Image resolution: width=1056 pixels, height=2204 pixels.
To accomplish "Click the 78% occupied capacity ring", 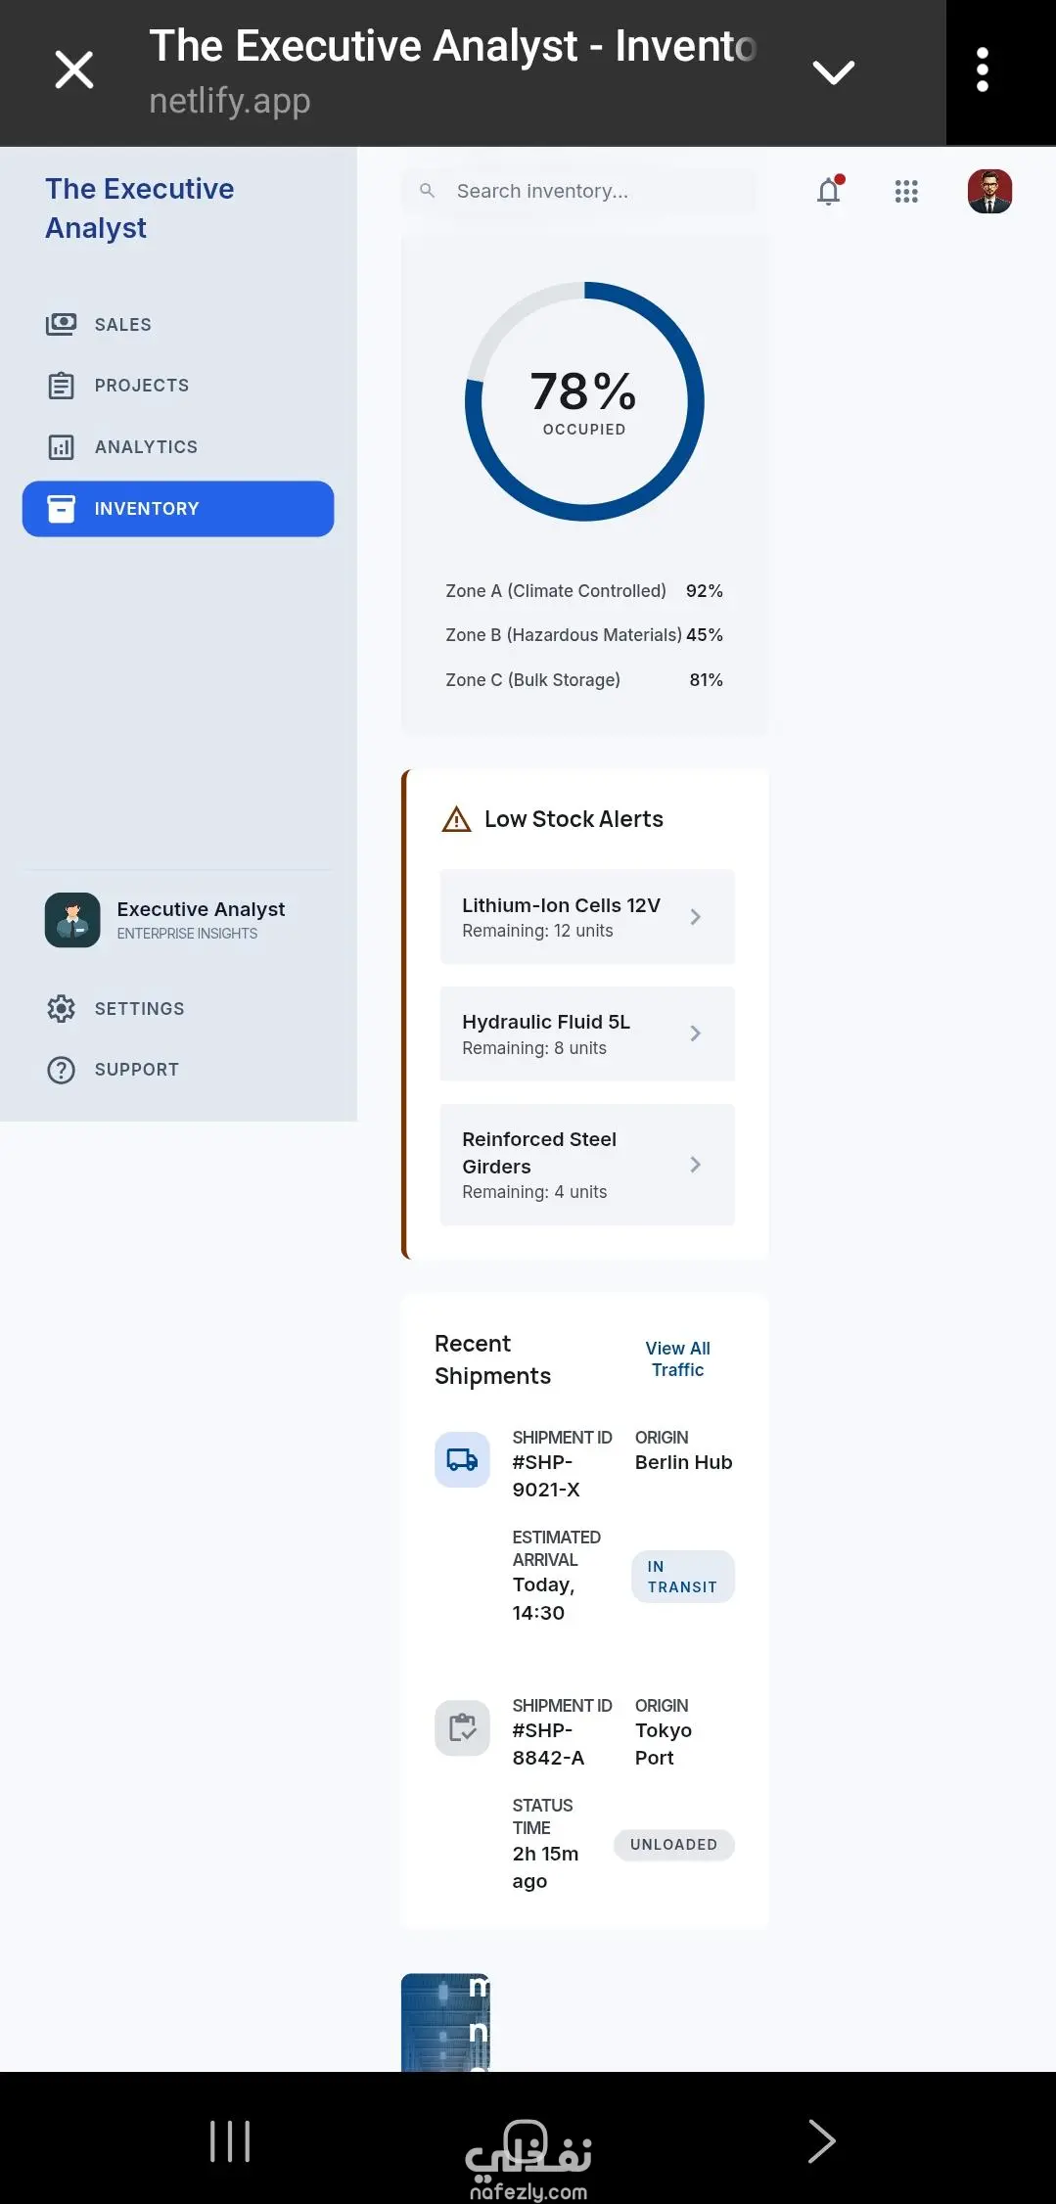I will point(584,401).
